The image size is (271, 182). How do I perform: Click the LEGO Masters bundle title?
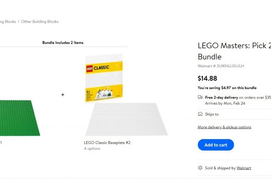click(x=234, y=51)
